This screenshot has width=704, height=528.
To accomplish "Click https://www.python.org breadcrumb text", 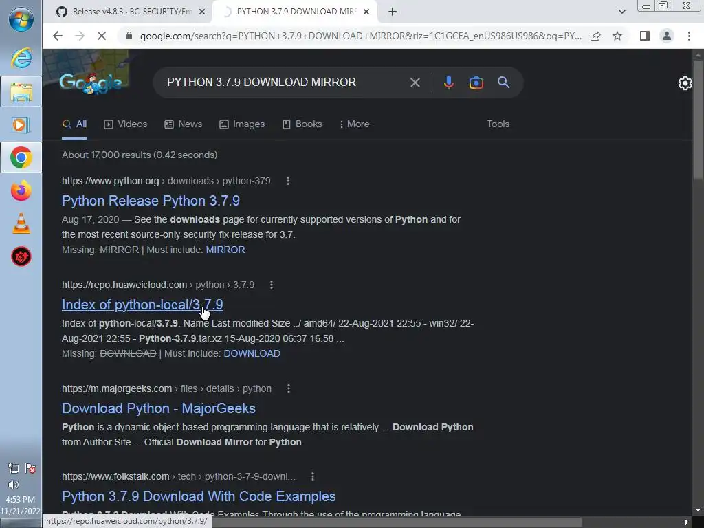I will pyautogui.click(x=111, y=181).
